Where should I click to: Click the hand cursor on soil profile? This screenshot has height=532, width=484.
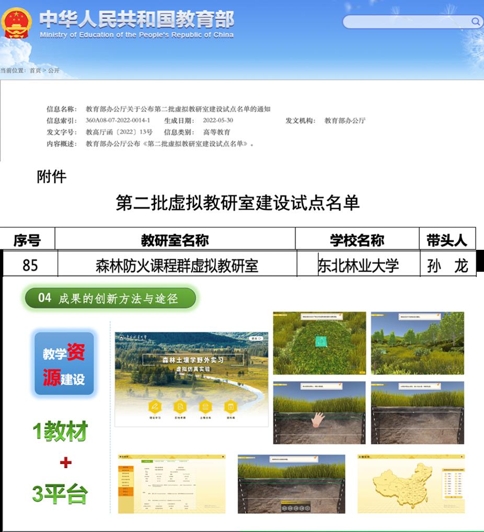pyautogui.click(x=317, y=419)
